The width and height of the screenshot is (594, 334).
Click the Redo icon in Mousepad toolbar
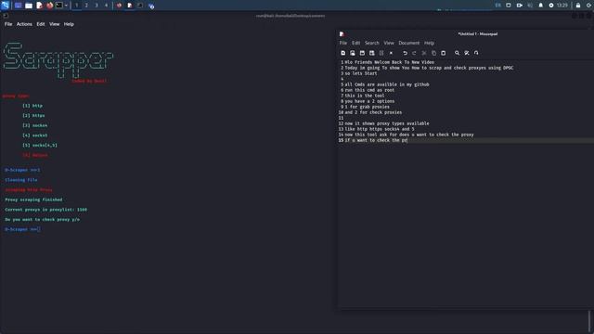415,53
